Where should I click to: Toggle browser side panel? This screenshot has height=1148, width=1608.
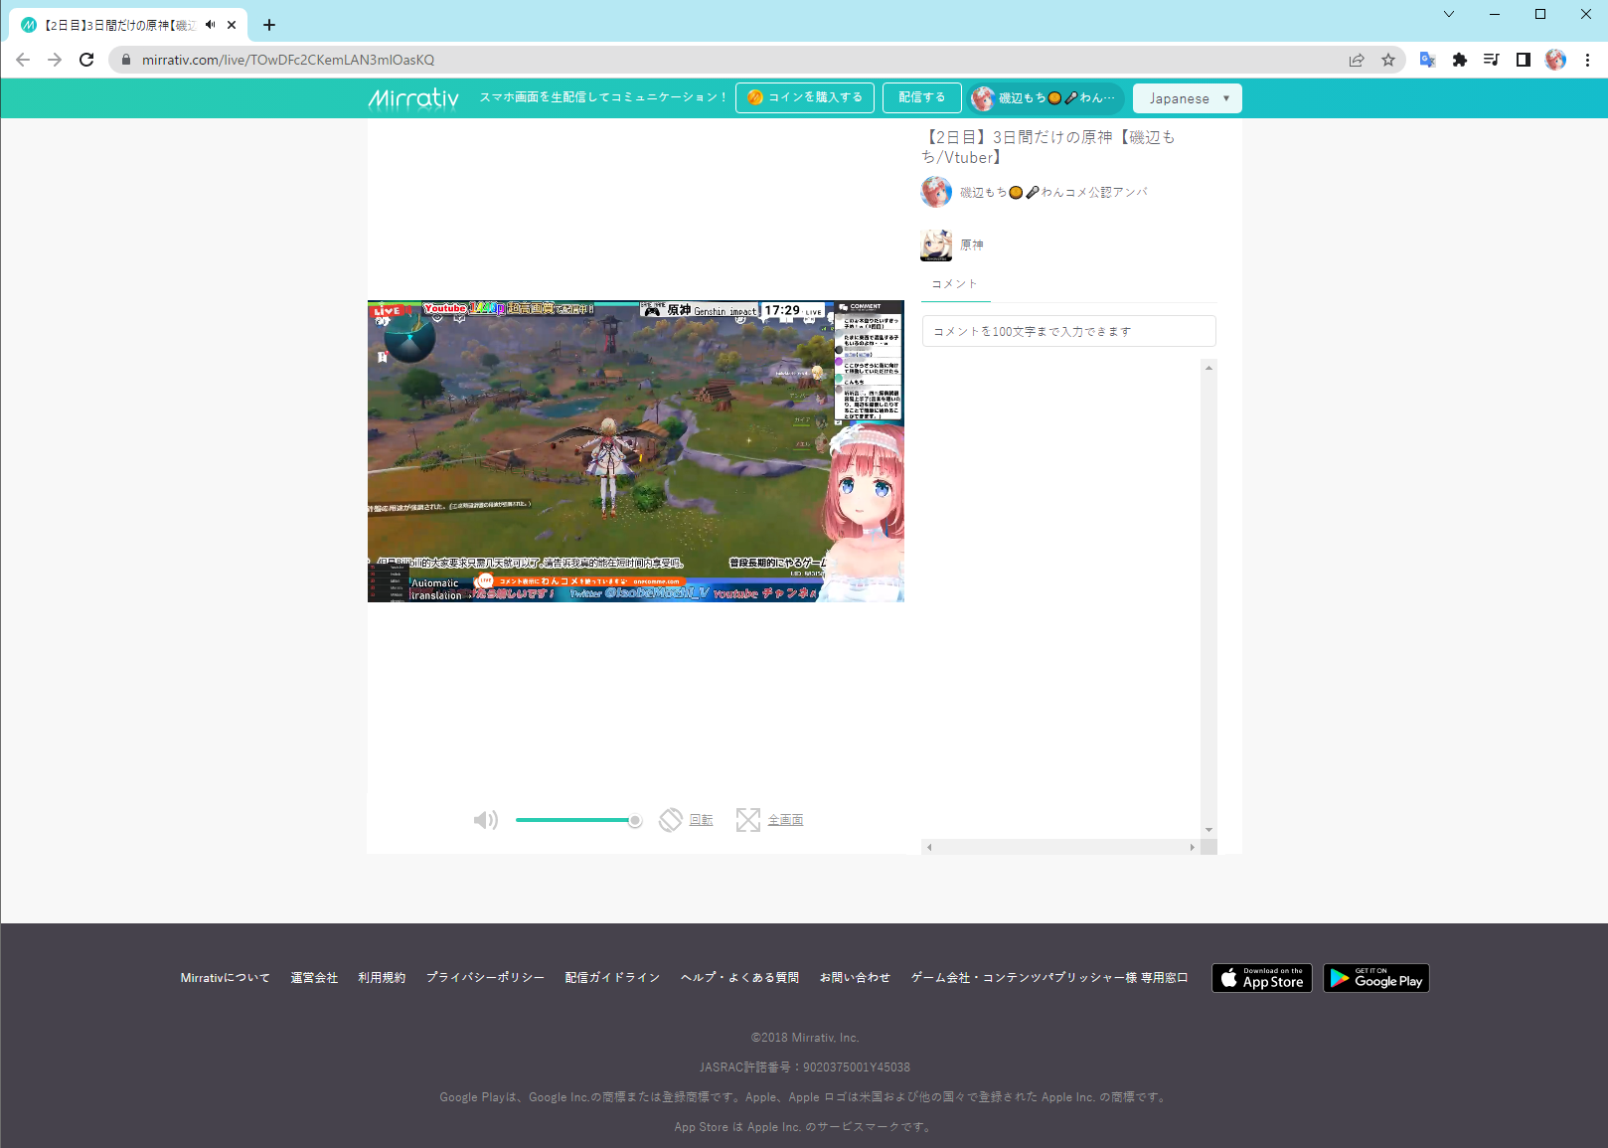1523,60
